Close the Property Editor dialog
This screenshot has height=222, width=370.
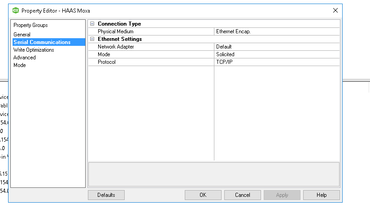(x=335, y=10)
